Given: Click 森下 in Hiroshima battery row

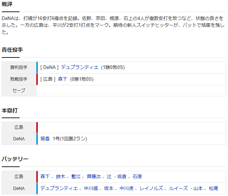Looking at the screenshot, I should click(x=45, y=176).
